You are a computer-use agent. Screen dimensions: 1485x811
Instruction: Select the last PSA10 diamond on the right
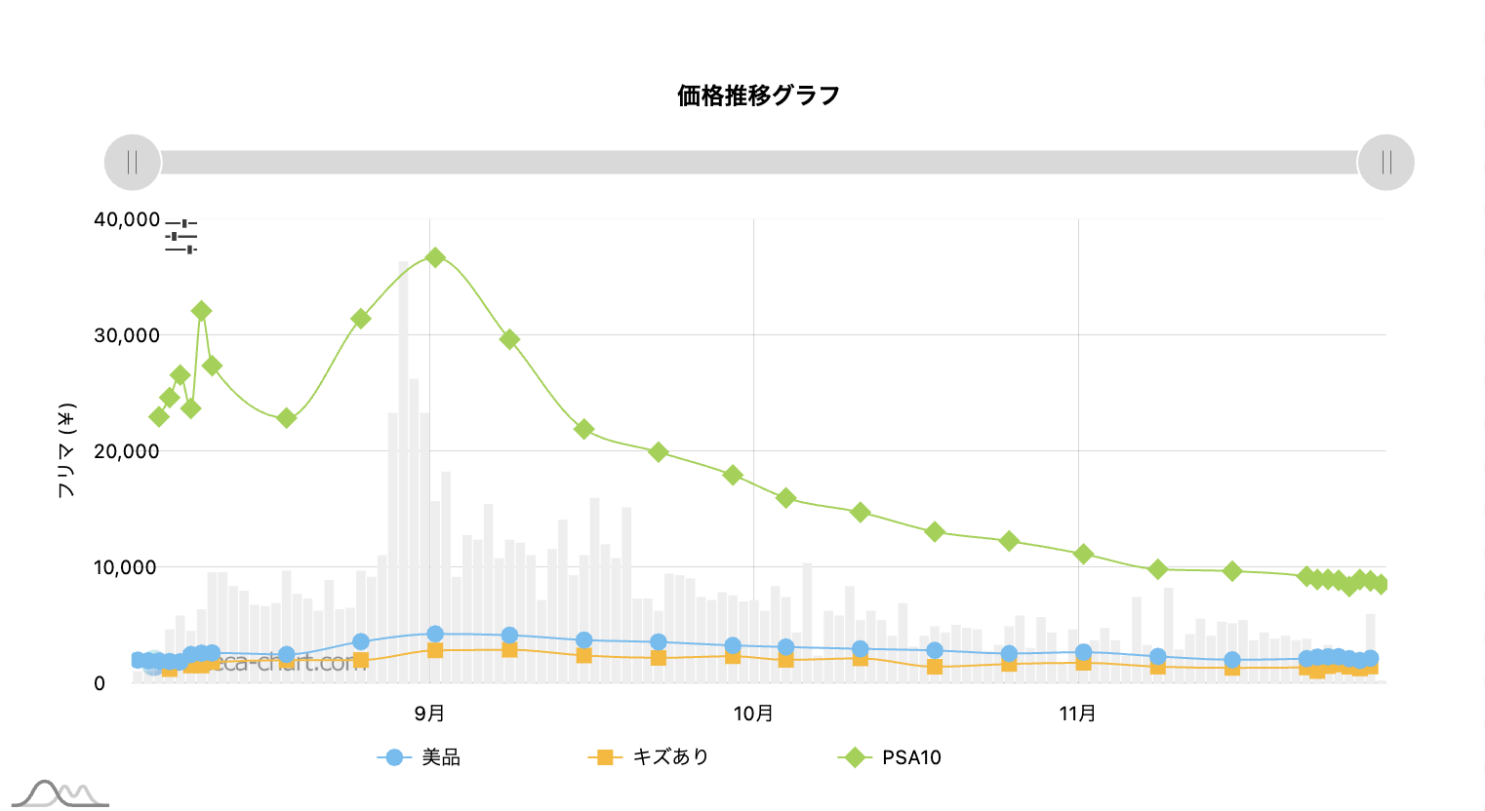tap(1381, 585)
